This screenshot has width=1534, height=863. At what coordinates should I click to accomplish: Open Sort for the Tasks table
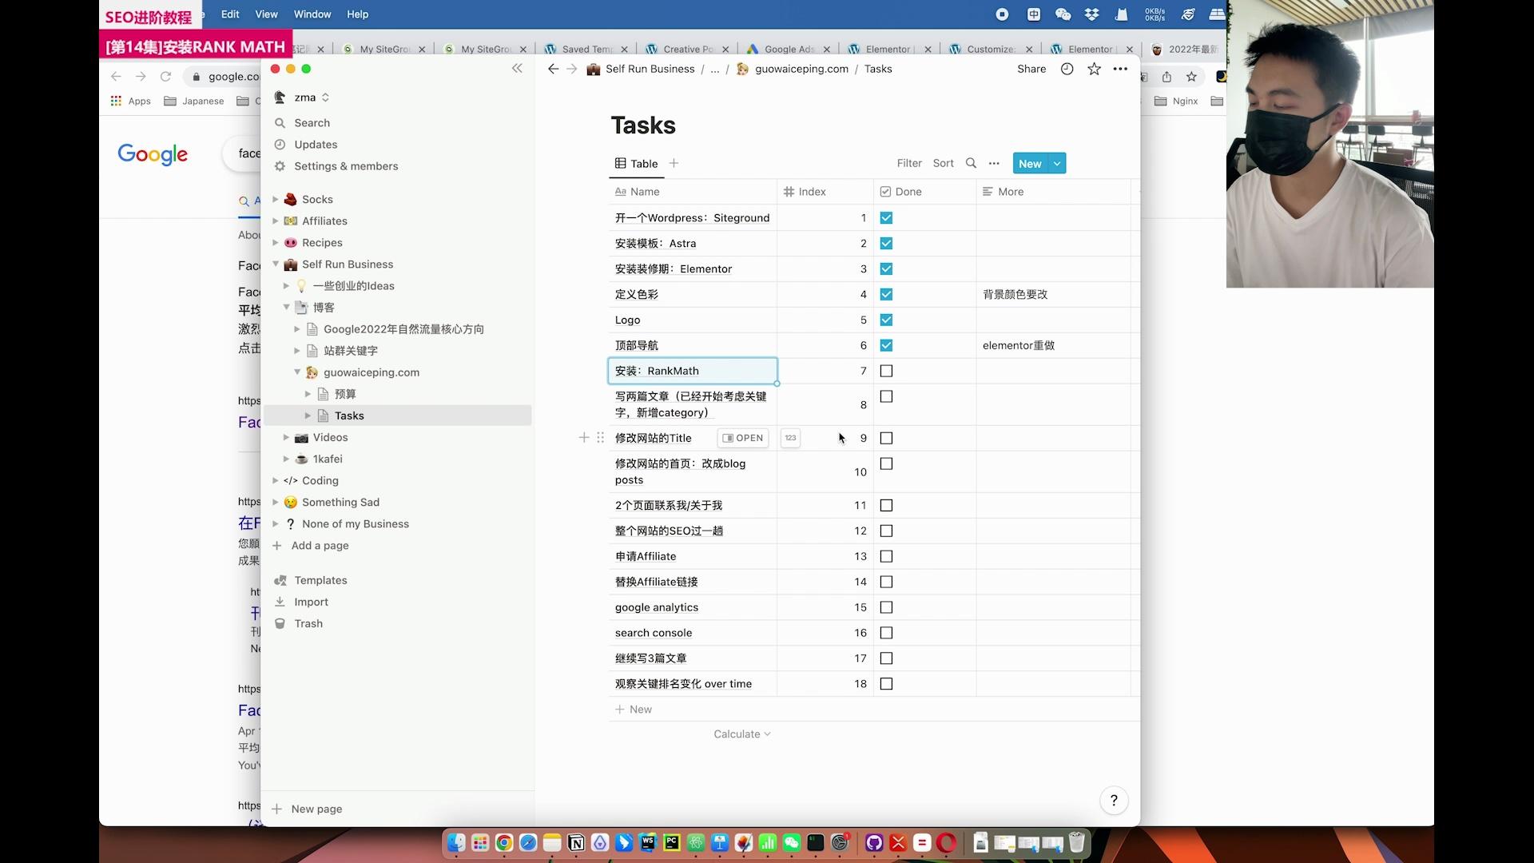pyautogui.click(x=943, y=163)
